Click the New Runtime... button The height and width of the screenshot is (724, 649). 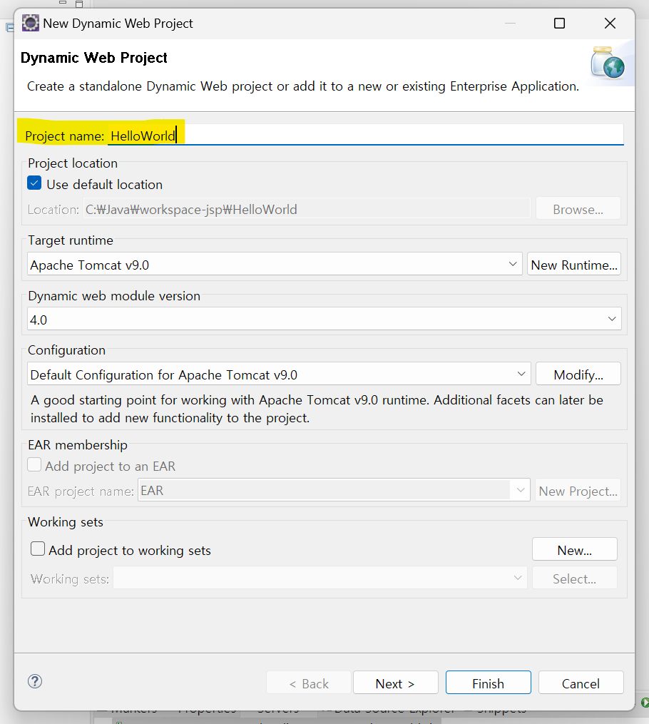pos(574,265)
